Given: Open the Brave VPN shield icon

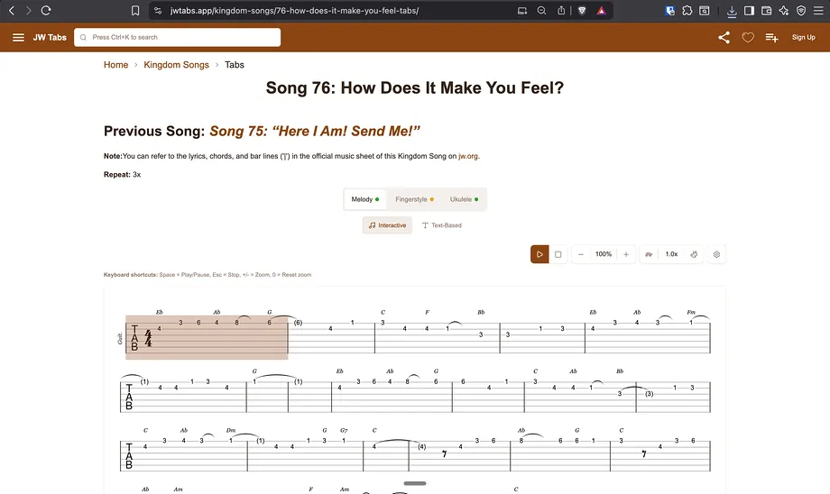Looking at the screenshot, I should (801, 11).
